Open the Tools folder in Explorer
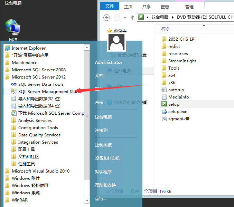 [x=170, y=68]
